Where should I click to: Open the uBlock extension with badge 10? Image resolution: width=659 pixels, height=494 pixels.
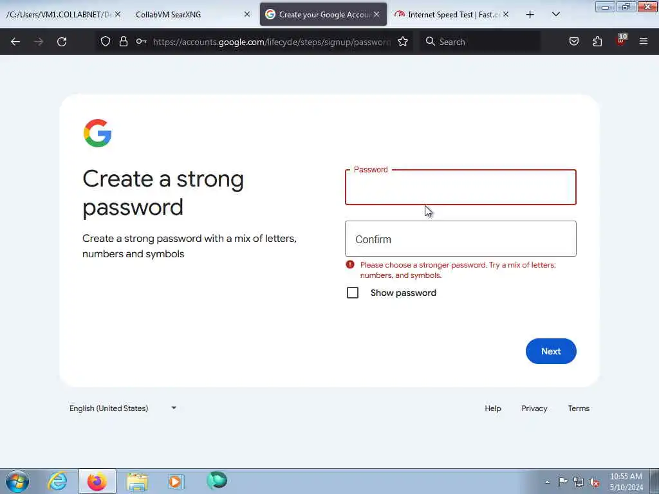tap(621, 41)
